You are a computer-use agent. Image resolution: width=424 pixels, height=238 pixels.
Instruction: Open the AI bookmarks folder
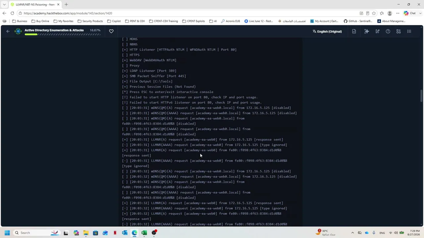[213, 21]
